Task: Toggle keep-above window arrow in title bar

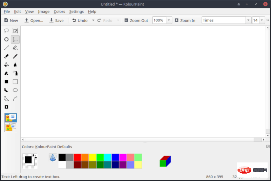Action: 239,4
